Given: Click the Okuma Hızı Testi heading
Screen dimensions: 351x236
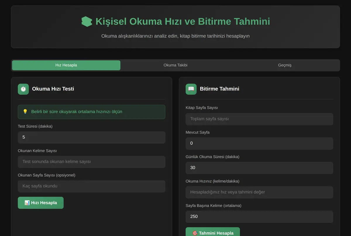Looking at the screenshot, I should (53, 89).
